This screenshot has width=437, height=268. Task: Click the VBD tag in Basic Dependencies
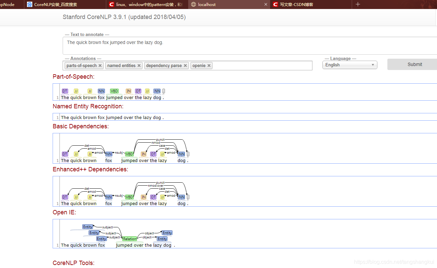[x=129, y=154]
